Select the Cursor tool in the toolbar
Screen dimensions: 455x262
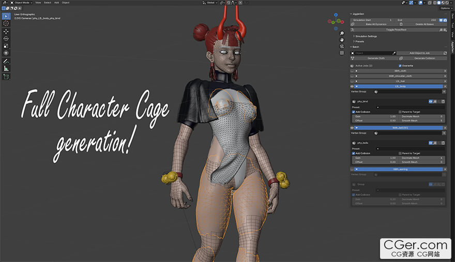tap(6, 23)
